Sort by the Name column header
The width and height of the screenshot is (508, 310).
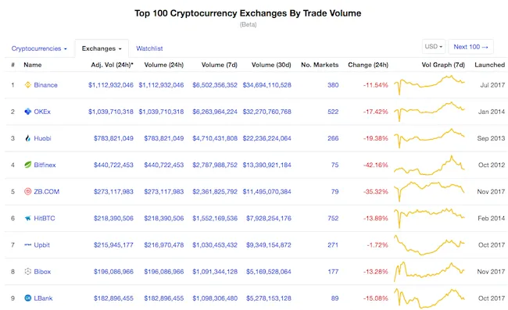pyautogui.click(x=32, y=65)
